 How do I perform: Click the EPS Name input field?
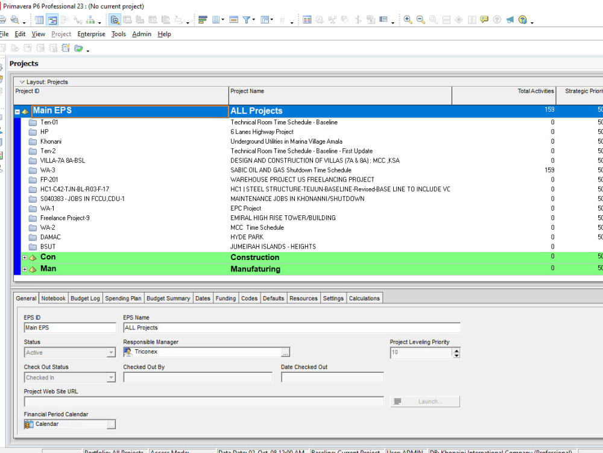point(291,328)
